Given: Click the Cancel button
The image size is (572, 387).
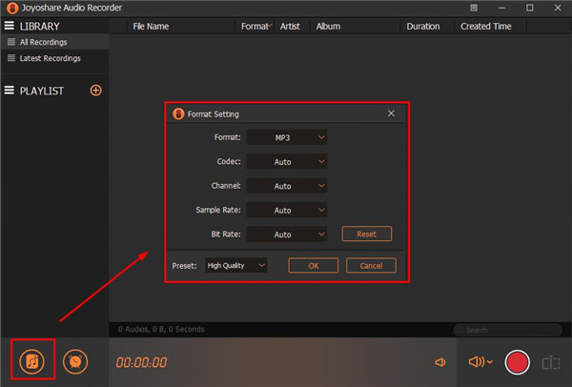Looking at the screenshot, I should (x=371, y=266).
